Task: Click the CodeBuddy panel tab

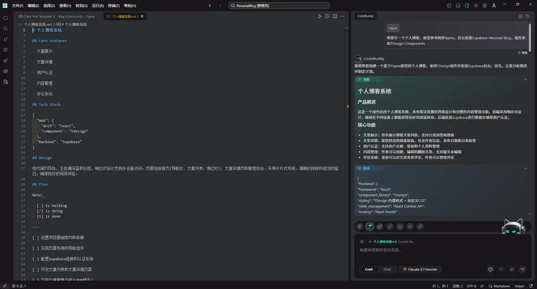Action: (365, 16)
